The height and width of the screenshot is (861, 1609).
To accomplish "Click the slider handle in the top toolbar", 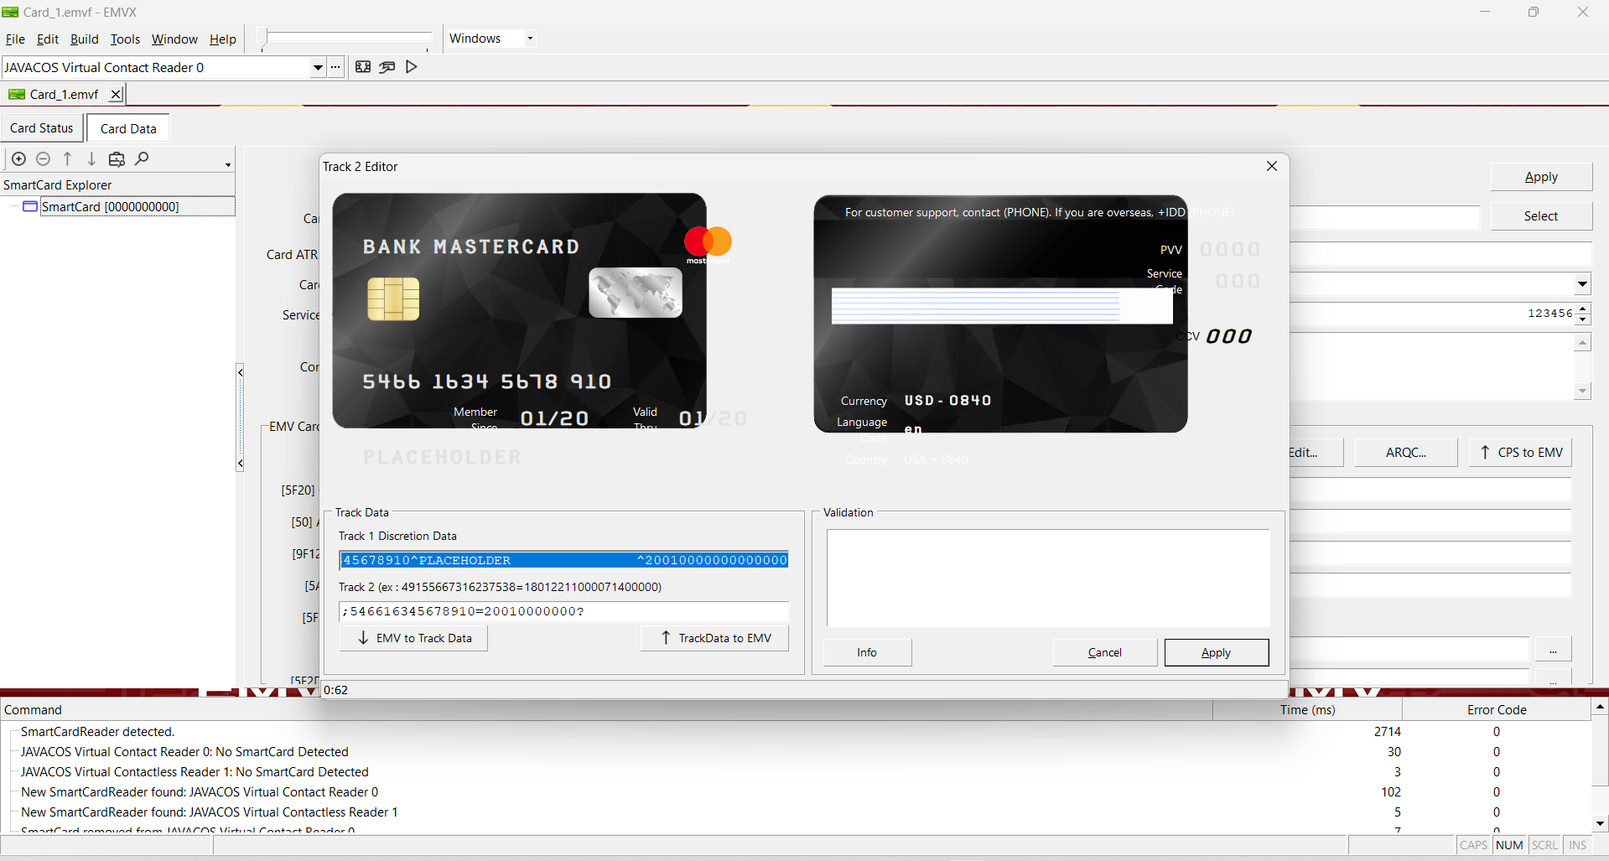I will tap(262, 39).
